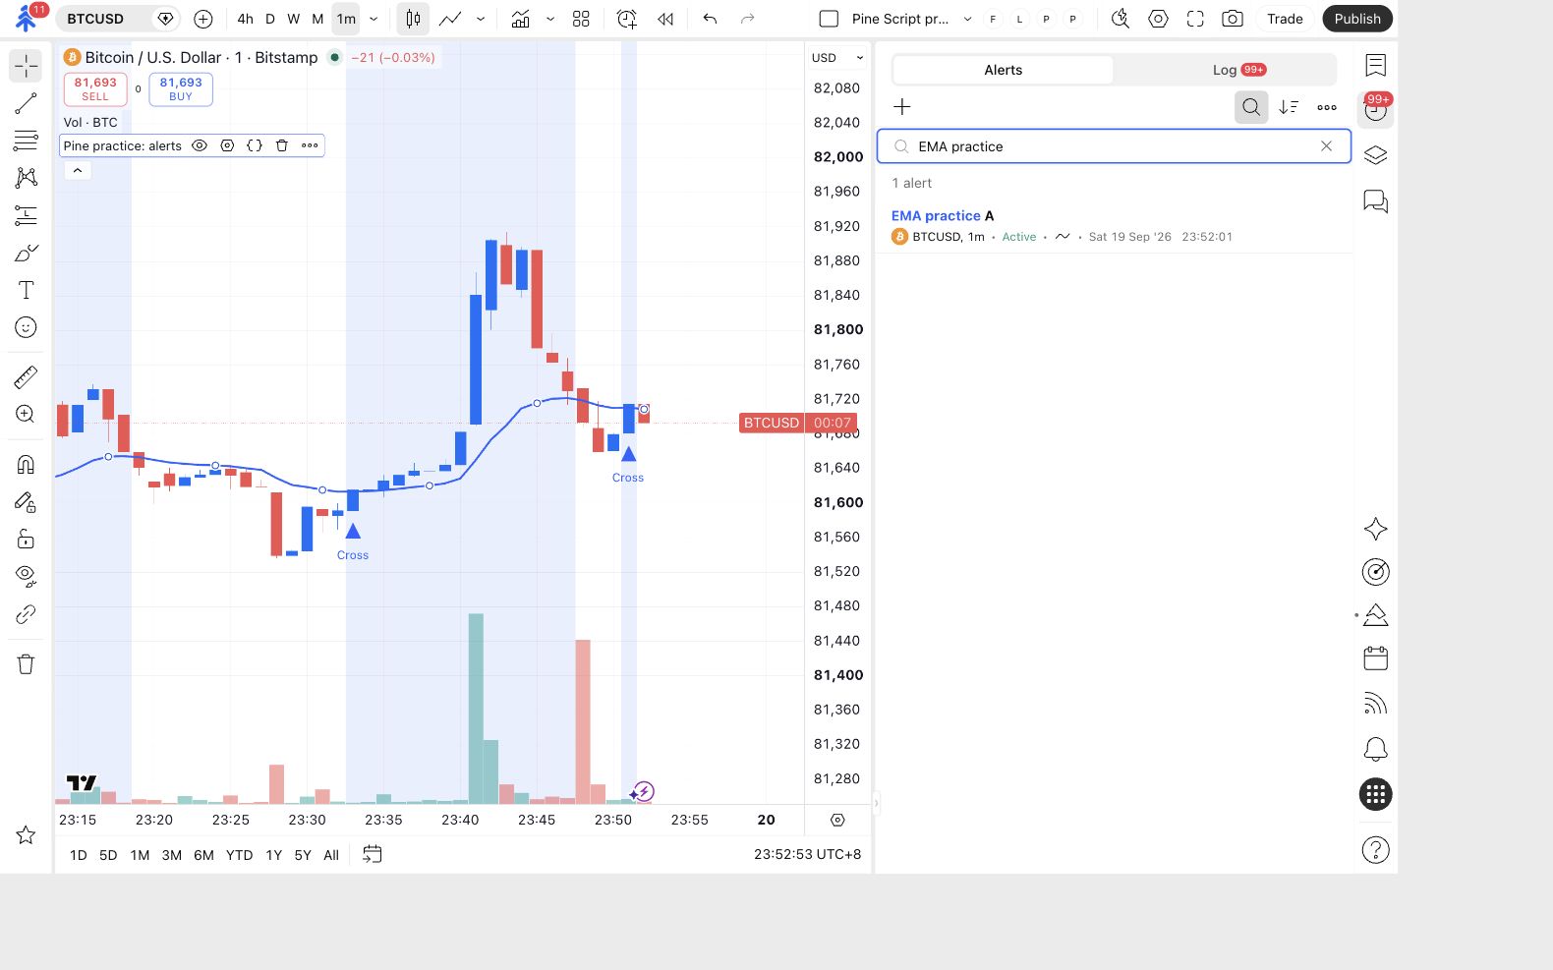1553x970 pixels.
Task: Switch the chart to the 4h interval
Action: tap(245, 19)
